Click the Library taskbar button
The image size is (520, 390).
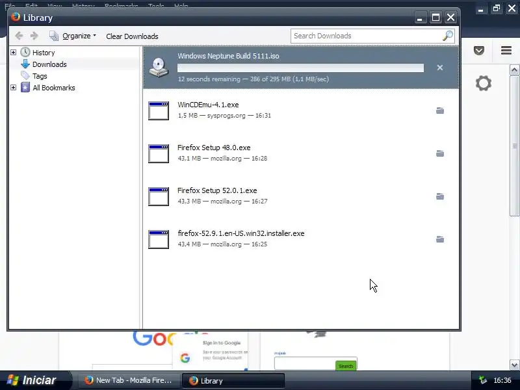[233, 381]
